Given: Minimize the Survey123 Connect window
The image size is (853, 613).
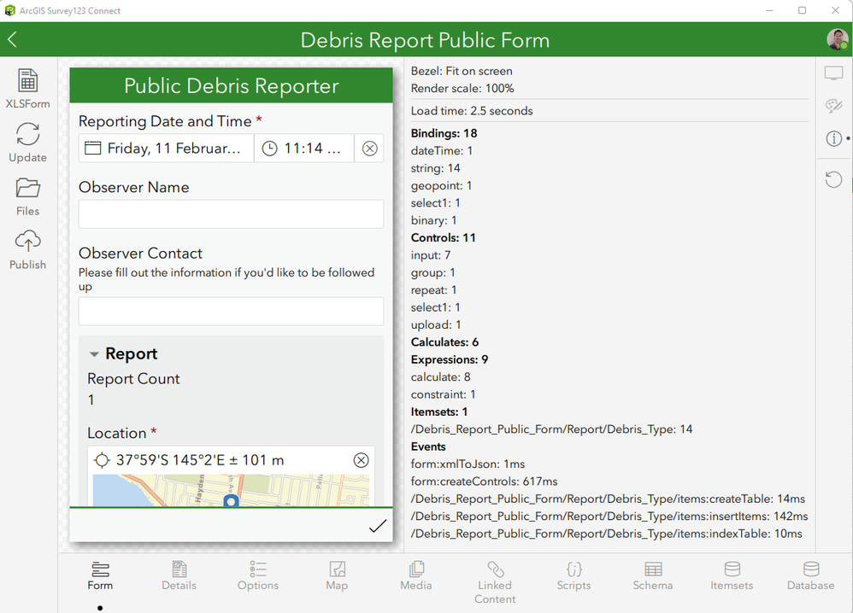Looking at the screenshot, I should [x=769, y=10].
